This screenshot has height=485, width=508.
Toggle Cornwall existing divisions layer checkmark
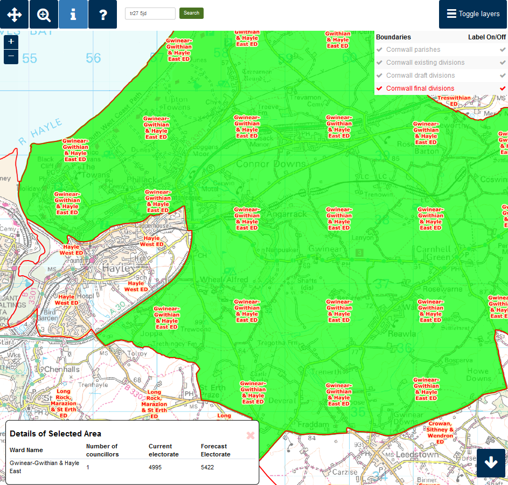(380, 63)
